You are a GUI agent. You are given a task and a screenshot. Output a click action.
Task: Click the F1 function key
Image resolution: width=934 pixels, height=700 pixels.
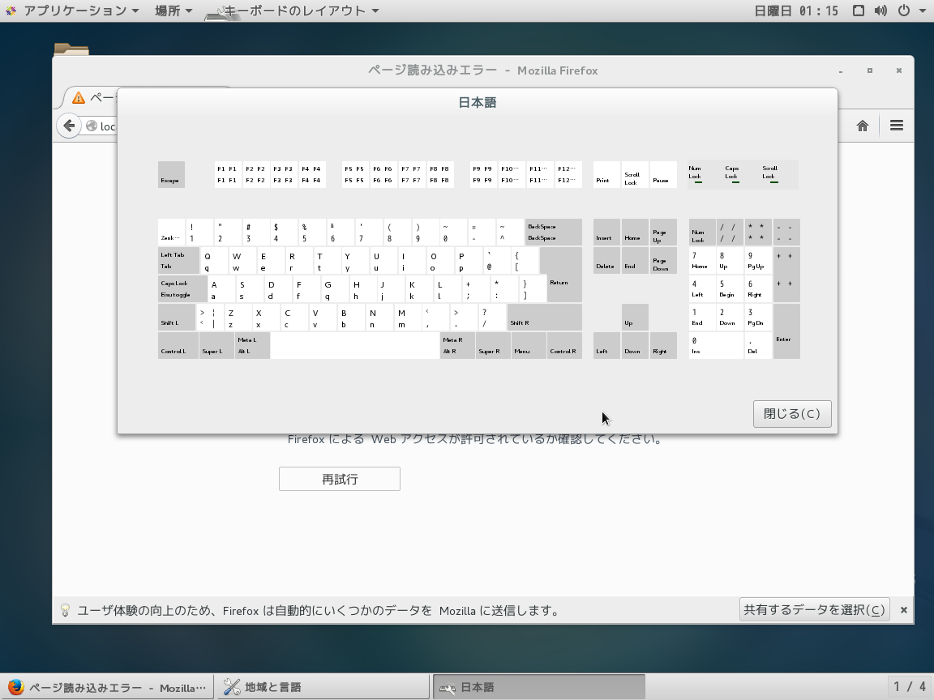[228, 174]
